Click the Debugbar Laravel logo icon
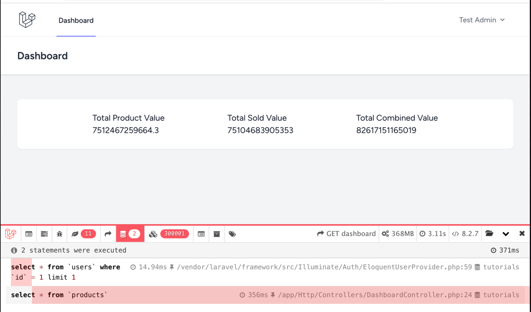 click(x=10, y=233)
